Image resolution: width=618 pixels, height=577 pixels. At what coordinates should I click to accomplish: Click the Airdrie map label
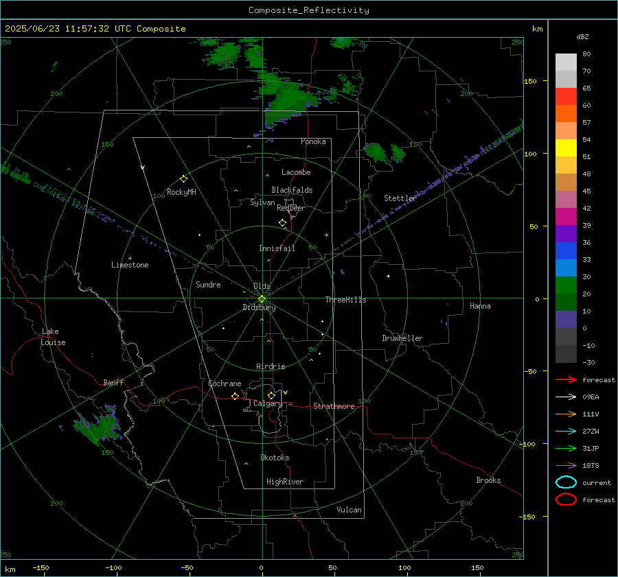pos(271,366)
